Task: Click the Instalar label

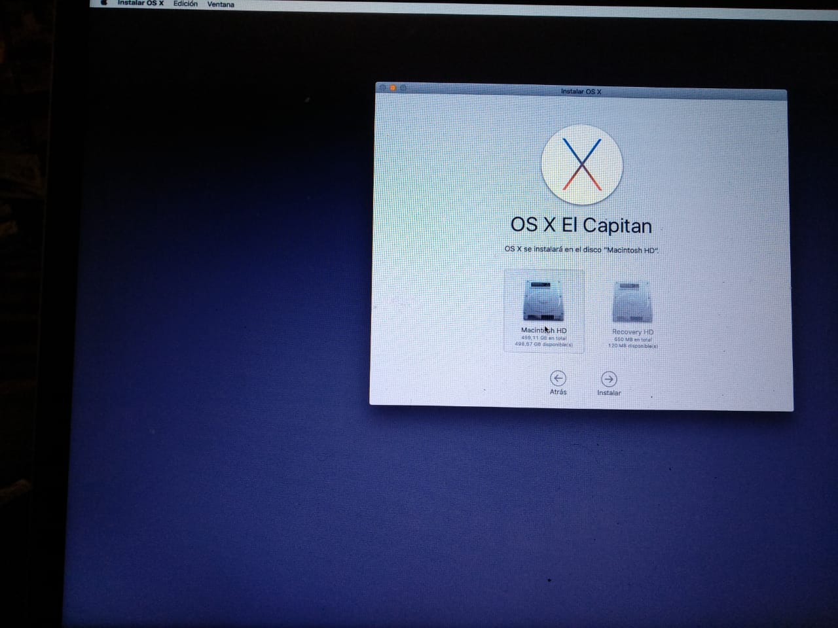Action: tap(609, 392)
